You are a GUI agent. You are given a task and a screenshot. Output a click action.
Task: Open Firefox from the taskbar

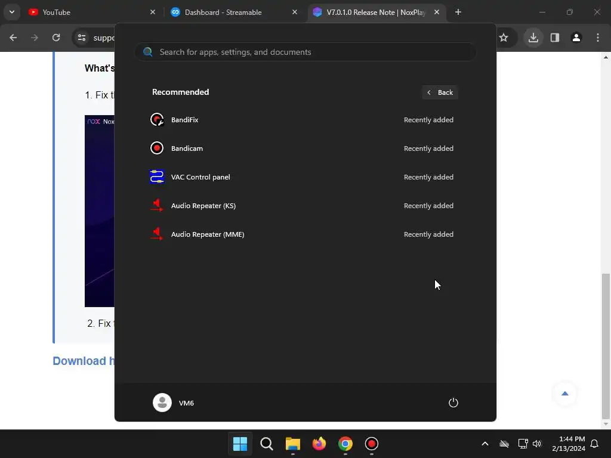coord(319,444)
